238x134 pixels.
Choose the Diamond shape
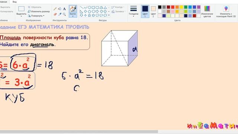pos(86,12)
